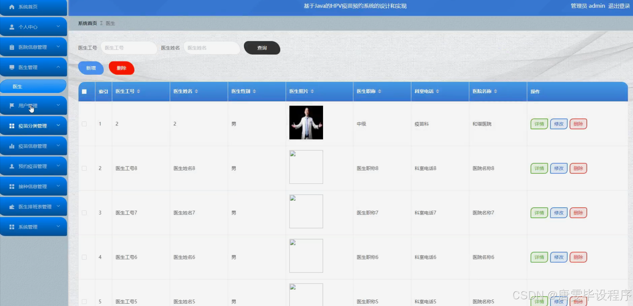Screen dimensions: 633x306
Task: Click 系统首页 in the breadcrumb
Action: 88,23
